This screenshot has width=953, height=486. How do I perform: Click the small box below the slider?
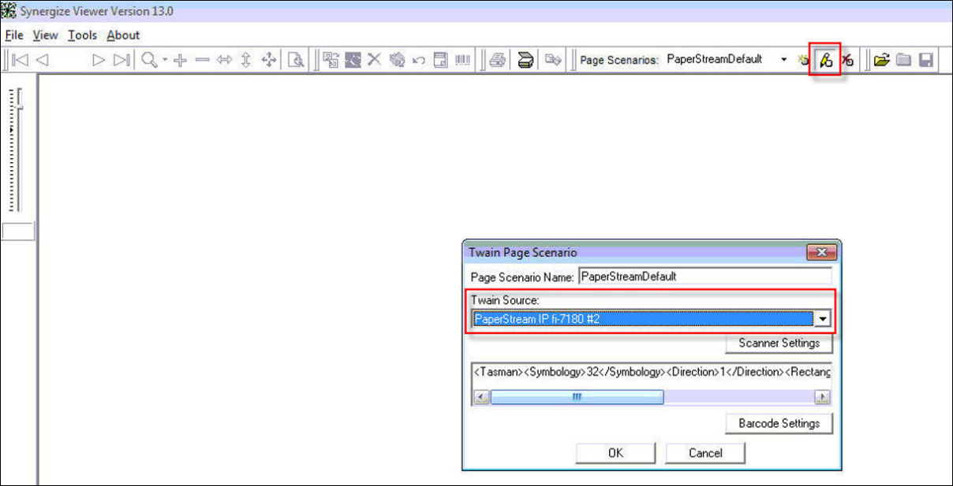(18, 232)
